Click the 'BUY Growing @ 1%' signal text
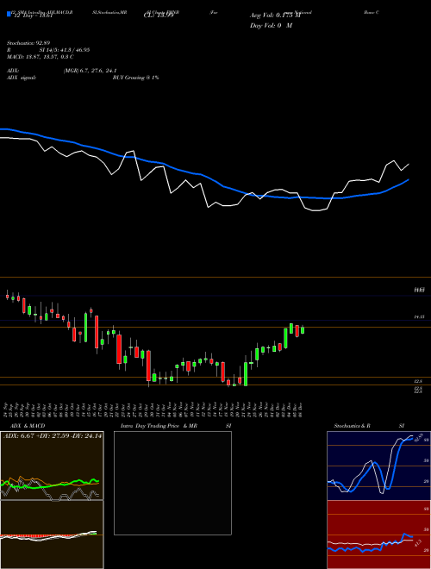Viewport: 431px width, 569px height. 135,78
